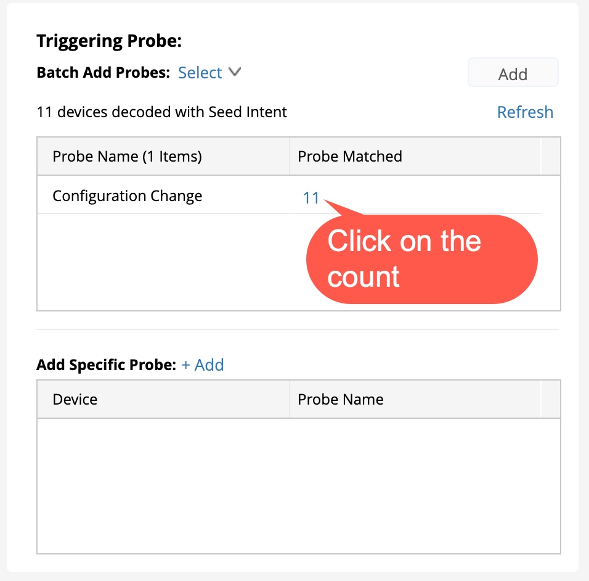
Task: Open the Batch Add Probes Select dropdown
Action: (x=200, y=73)
